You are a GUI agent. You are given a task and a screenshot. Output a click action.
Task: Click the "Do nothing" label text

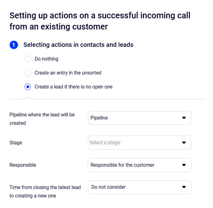[46, 59]
